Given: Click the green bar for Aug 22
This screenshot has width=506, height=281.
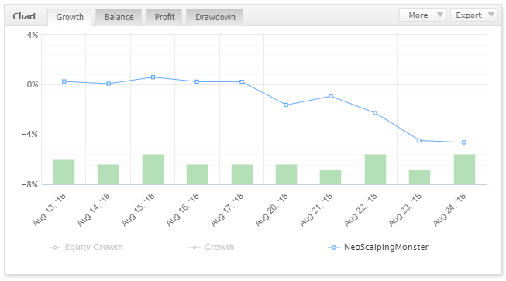Looking at the screenshot, I should [x=375, y=170].
